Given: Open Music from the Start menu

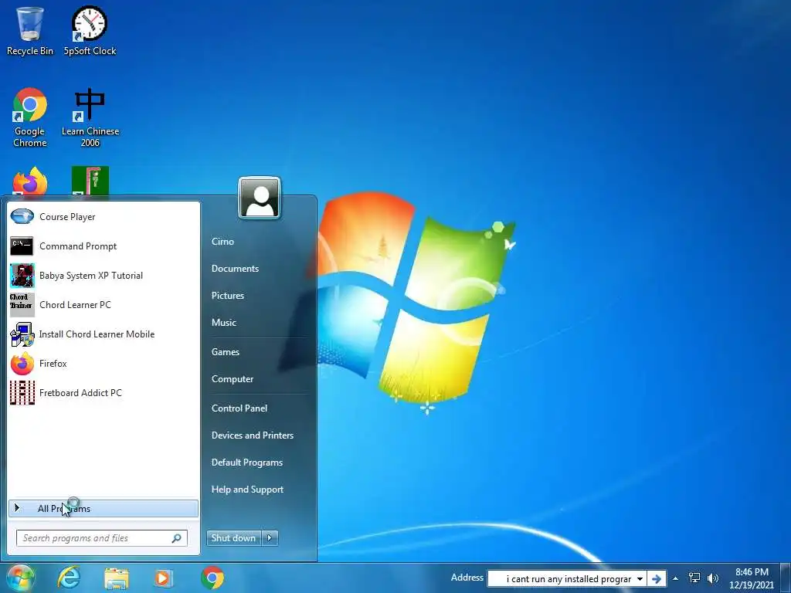Looking at the screenshot, I should 224,323.
